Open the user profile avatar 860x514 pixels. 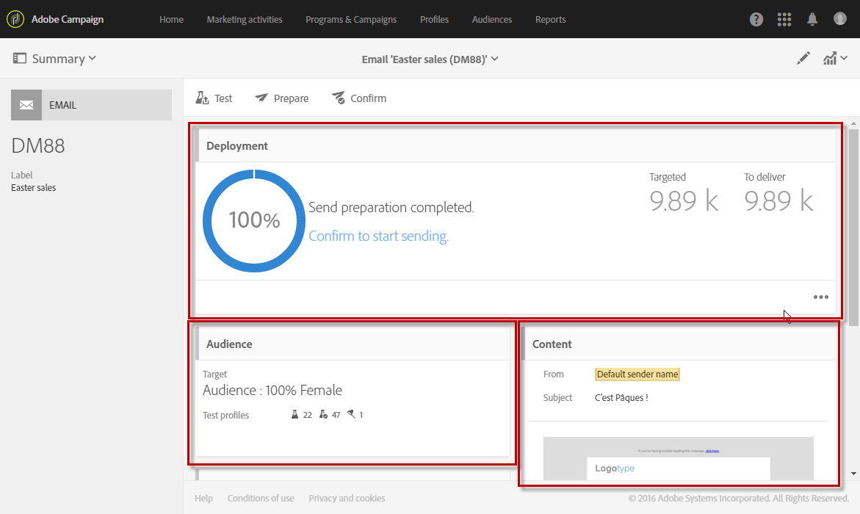[840, 19]
